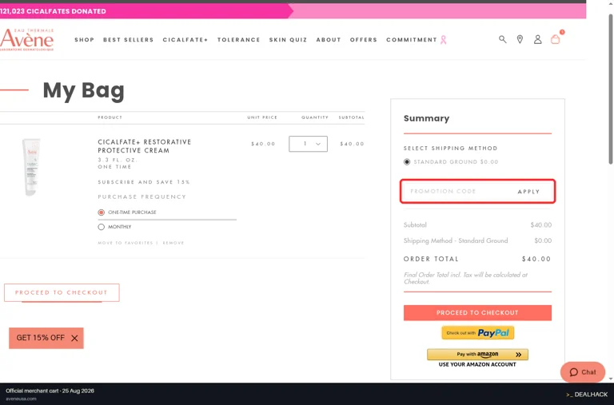Click Pay with Amazon button
The image size is (614, 405).
(477, 355)
